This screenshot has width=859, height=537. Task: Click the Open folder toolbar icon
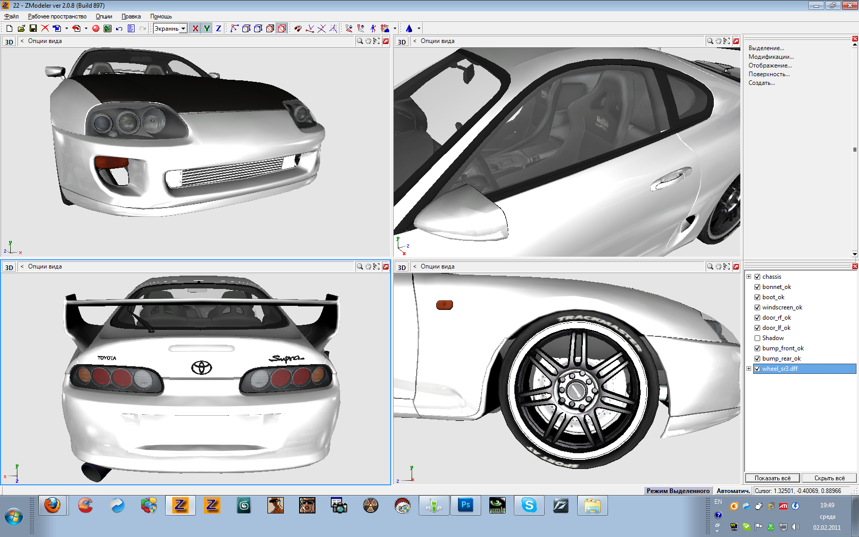pyautogui.click(x=21, y=29)
